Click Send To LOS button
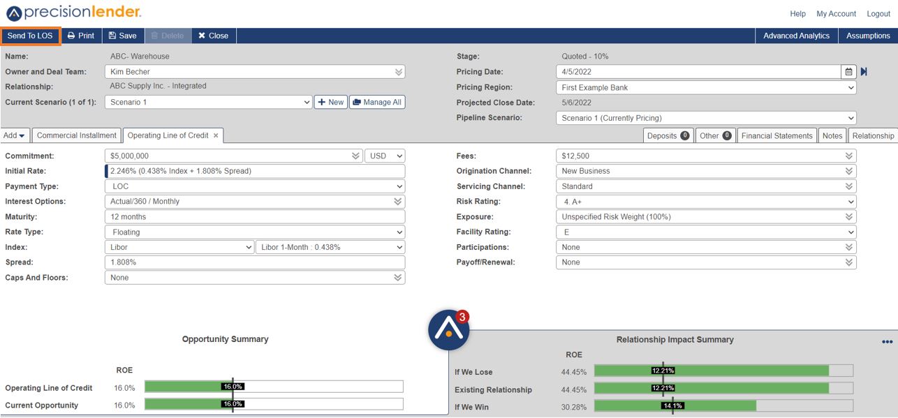The width and height of the screenshot is (898, 418). coord(30,36)
